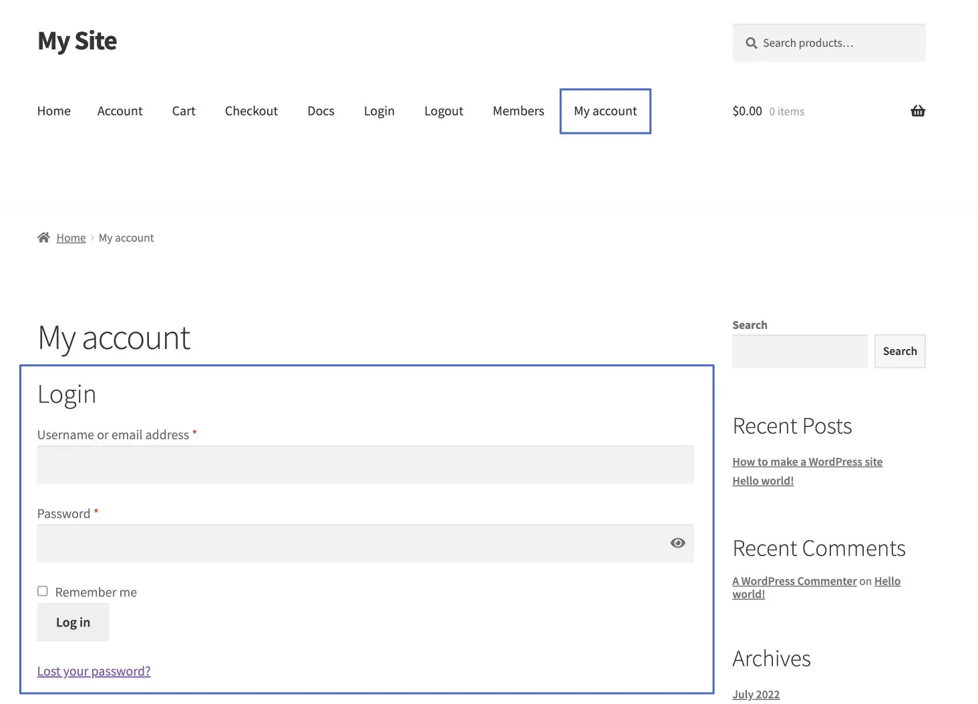Click the home icon in breadcrumb
The width and height of the screenshot is (978, 704).
43,237
